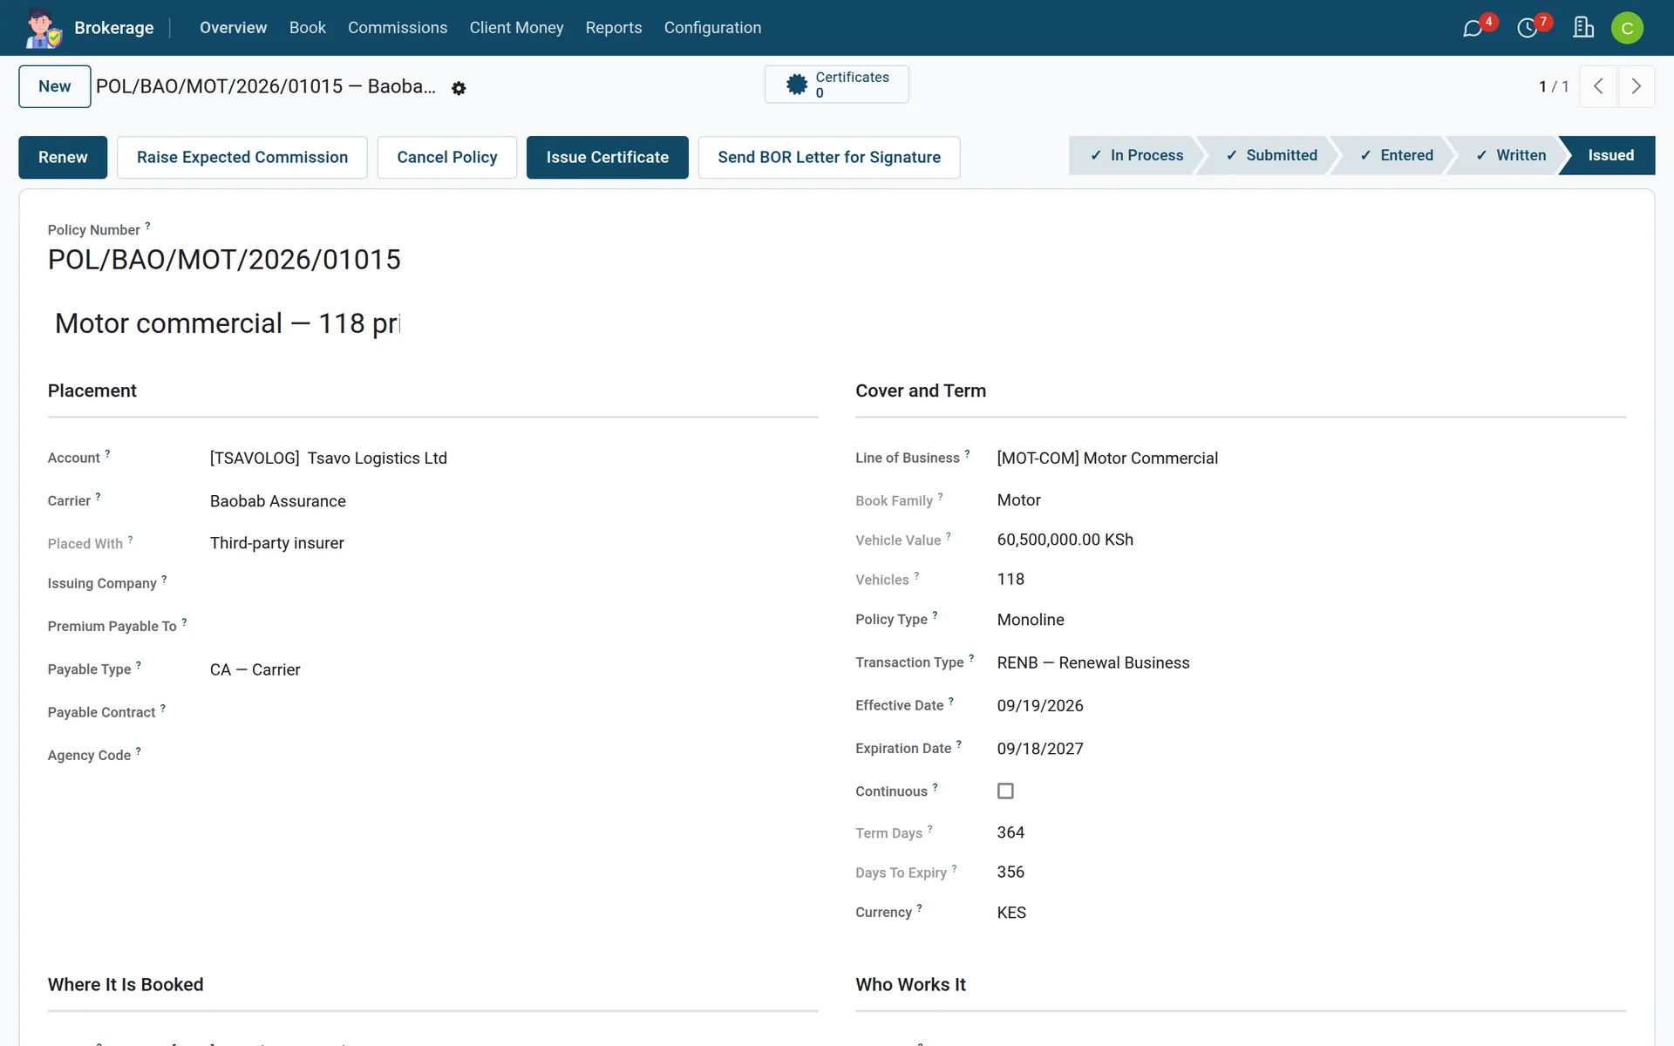The width and height of the screenshot is (1674, 1046).
Task: Open the Account field dropdown
Action: (x=513, y=458)
